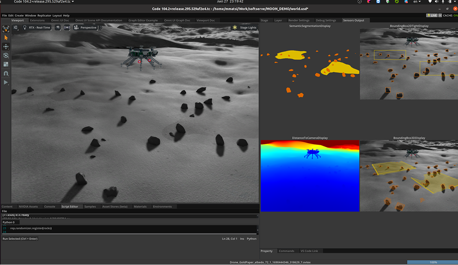The image size is (458, 265).
Task: Select the arrow selection tool in left toolbar
Action: pos(6,38)
